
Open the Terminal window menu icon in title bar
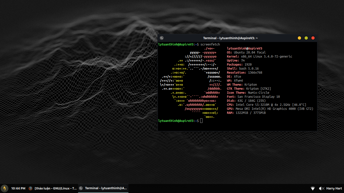(x=162, y=38)
